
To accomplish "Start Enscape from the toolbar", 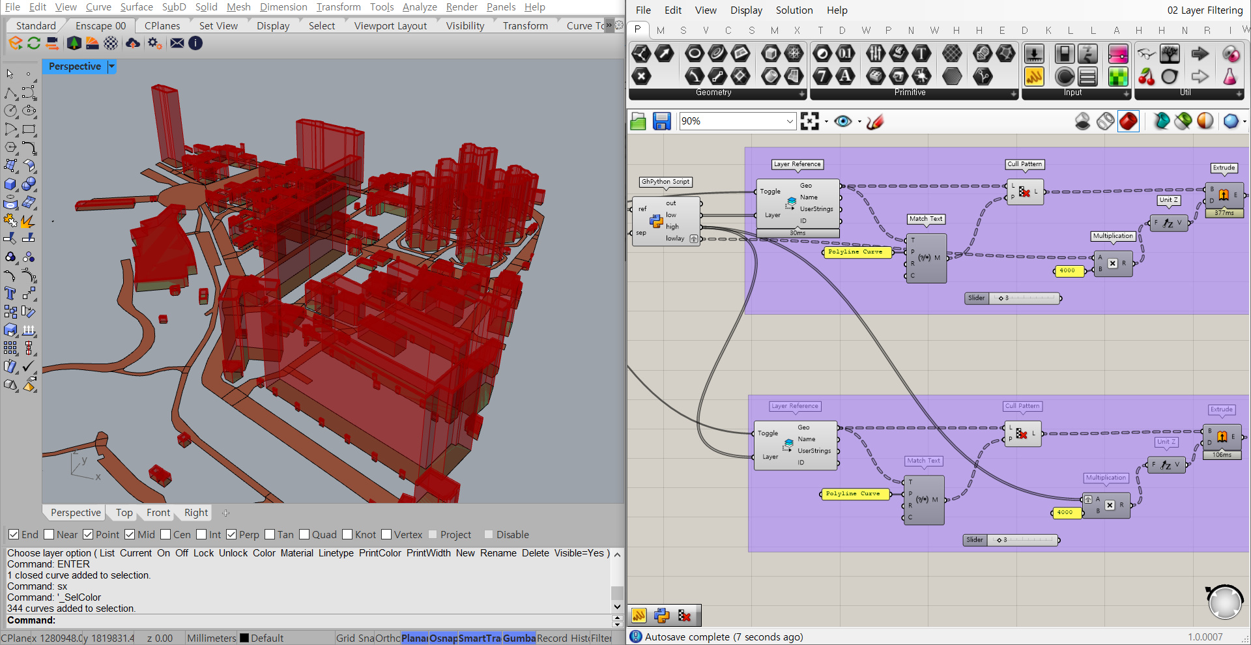I will coord(16,43).
